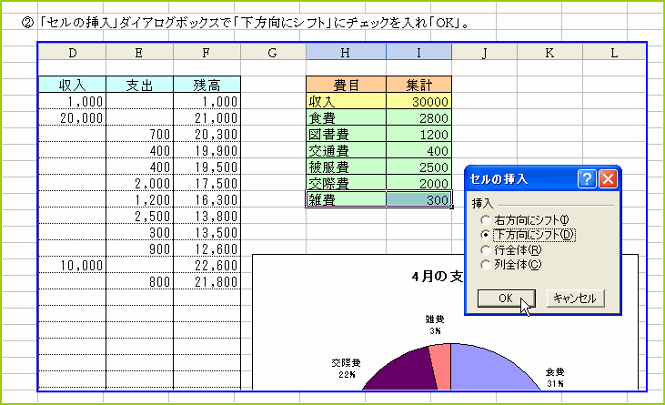Select column K header
This screenshot has height=405, width=665.
coord(549,53)
